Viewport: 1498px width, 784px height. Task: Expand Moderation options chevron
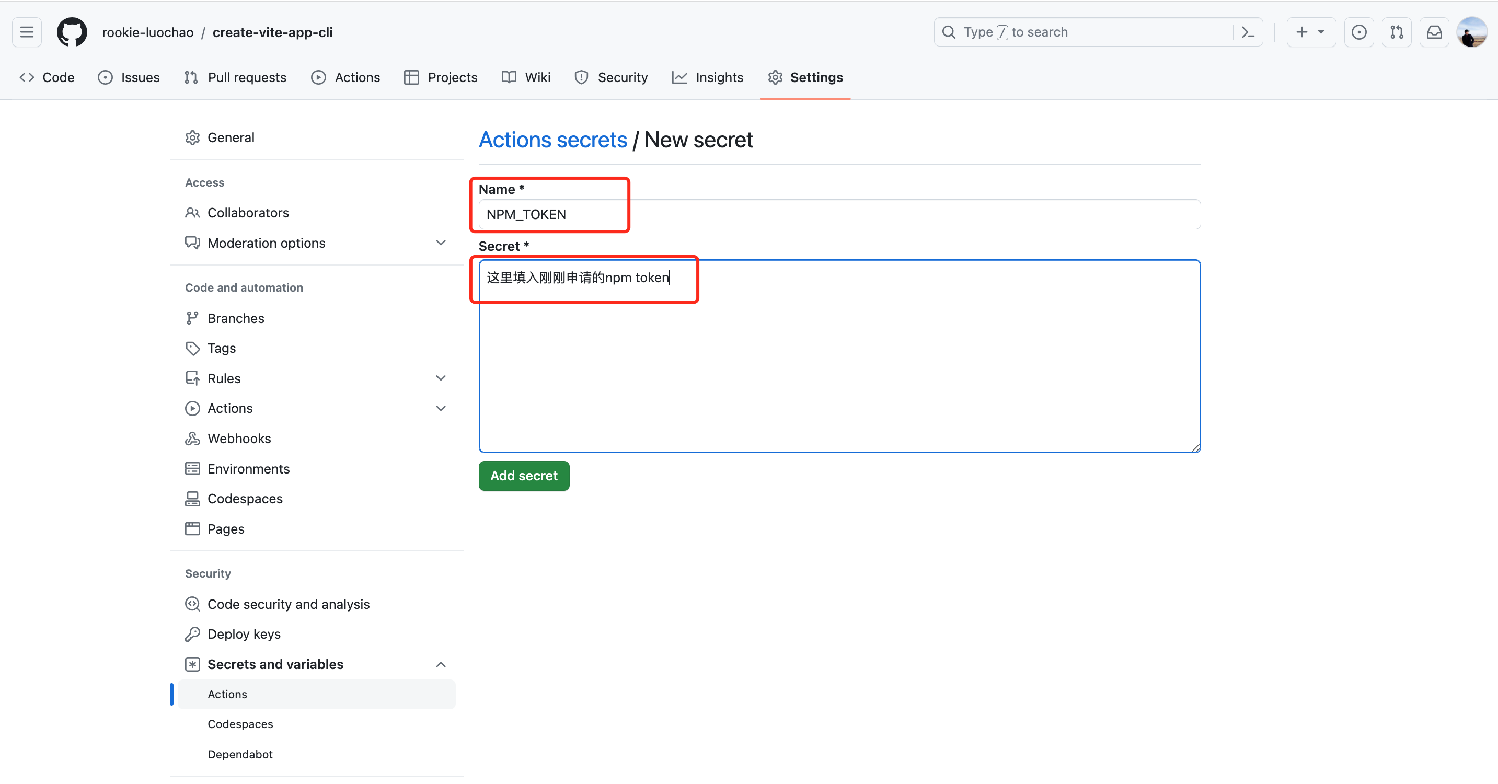coord(441,243)
